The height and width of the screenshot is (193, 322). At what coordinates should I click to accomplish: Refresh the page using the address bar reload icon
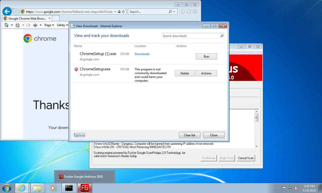[123, 12]
